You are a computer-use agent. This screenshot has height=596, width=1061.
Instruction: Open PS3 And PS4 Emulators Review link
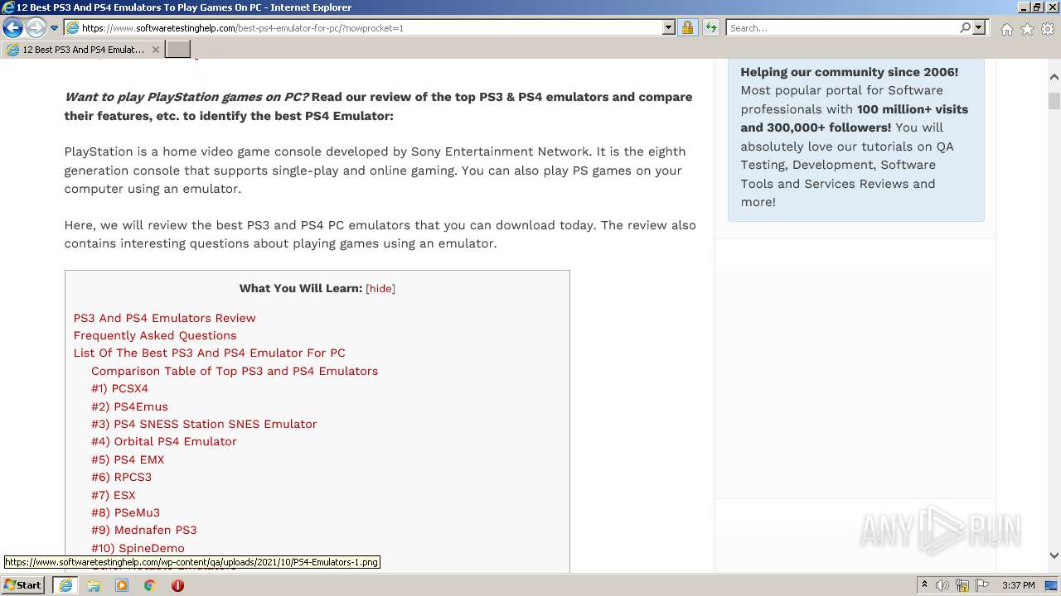click(164, 318)
